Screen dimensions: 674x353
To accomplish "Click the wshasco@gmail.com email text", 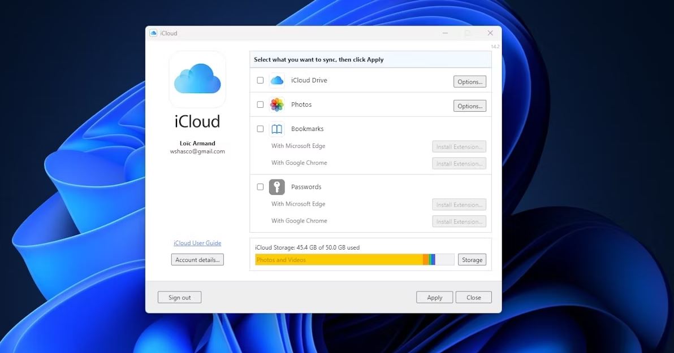I will coord(197,151).
